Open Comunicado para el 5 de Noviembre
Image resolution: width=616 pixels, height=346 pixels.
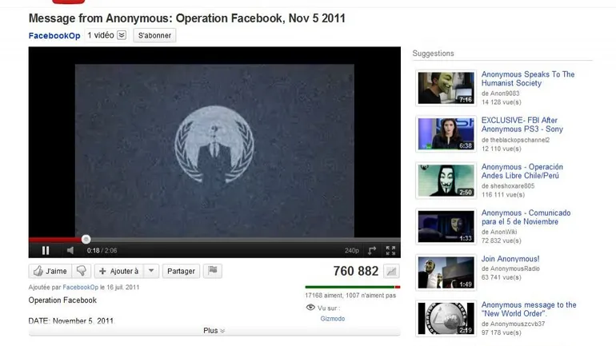pyautogui.click(x=526, y=217)
